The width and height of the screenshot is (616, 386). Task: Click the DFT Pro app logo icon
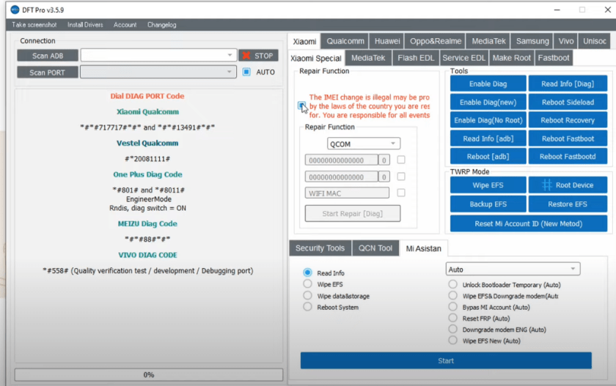point(15,10)
